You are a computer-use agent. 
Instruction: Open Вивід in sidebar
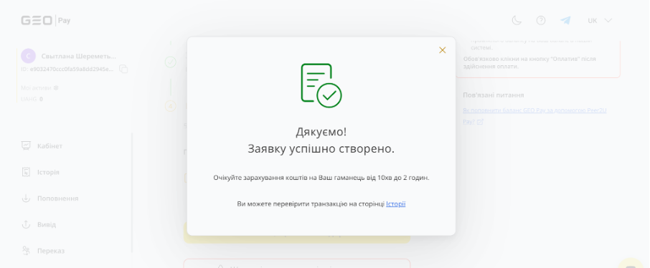47,224
